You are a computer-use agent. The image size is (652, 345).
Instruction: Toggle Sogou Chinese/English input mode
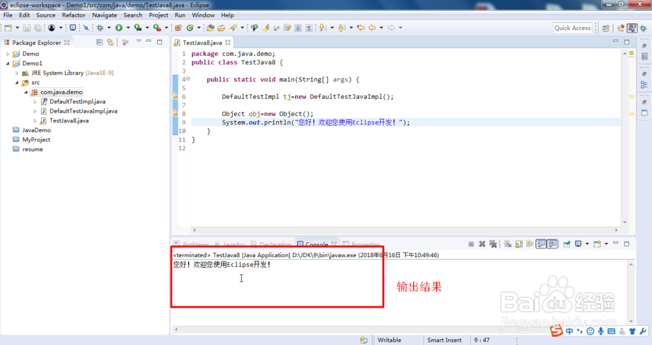pyautogui.click(x=569, y=331)
